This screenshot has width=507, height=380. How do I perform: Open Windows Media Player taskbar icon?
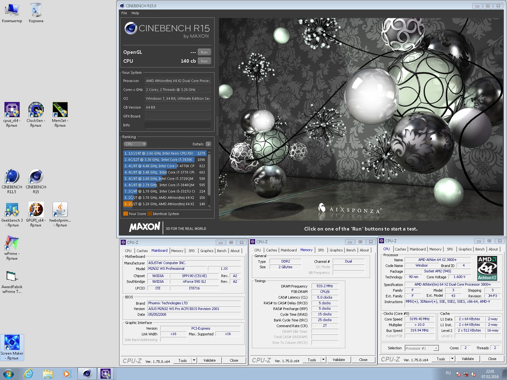(x=67, y=374)
